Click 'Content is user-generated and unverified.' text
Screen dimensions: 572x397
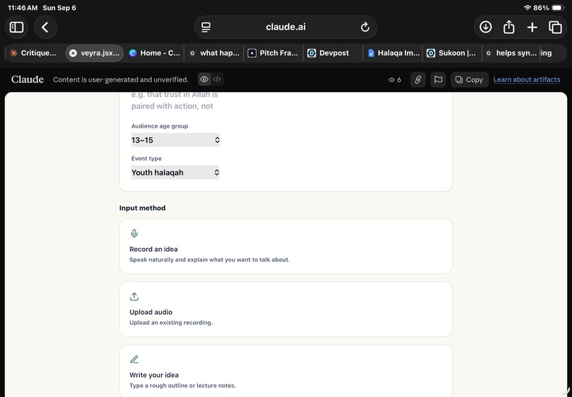[x=121, y=79]
